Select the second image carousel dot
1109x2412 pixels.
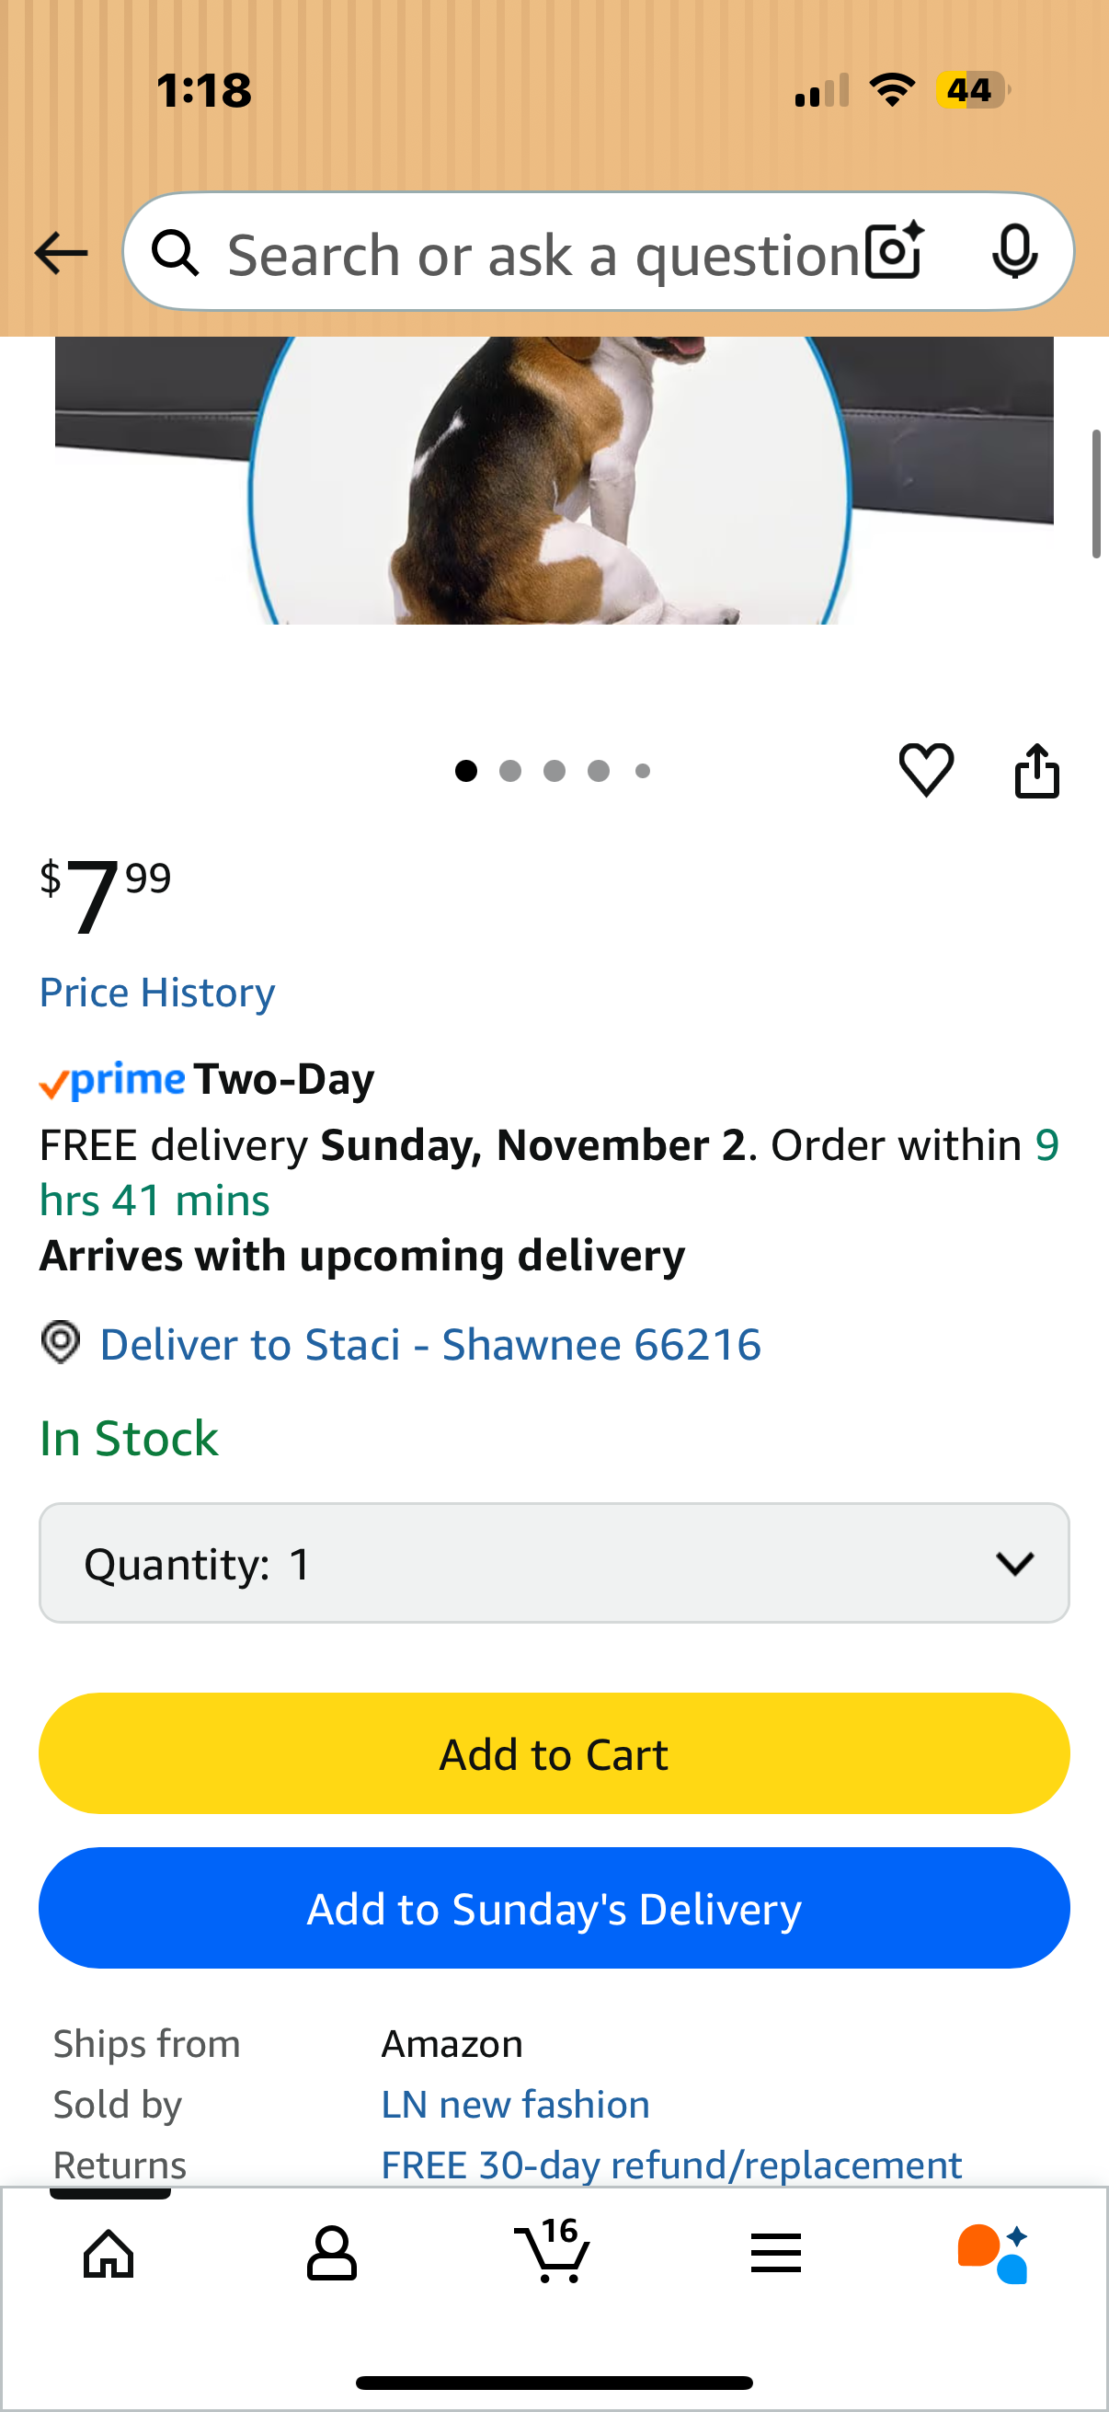click(x=510, y=771)
